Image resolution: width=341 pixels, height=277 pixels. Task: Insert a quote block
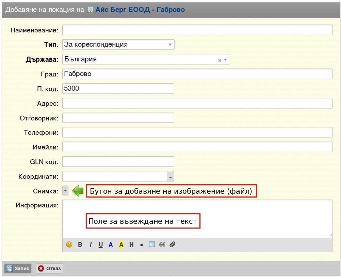tap(162, 245)
